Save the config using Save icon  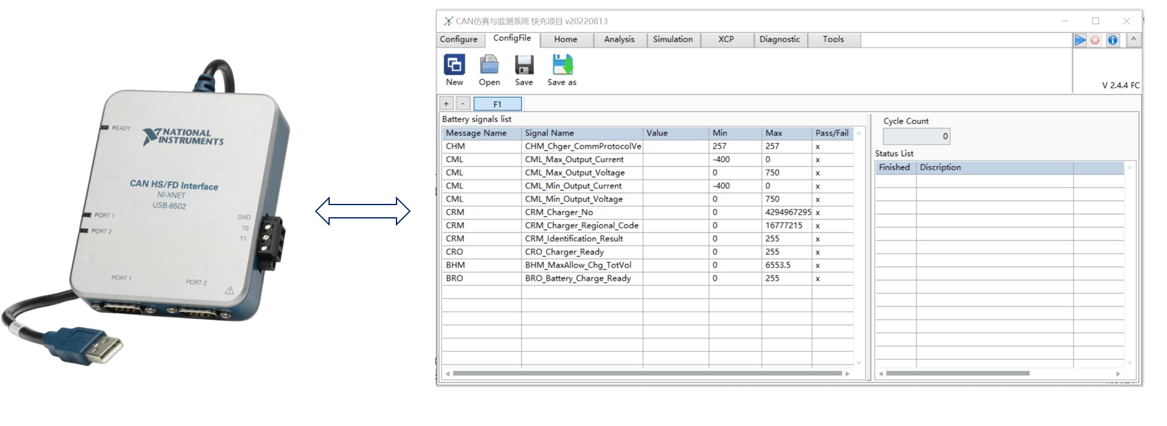point(524,65)
